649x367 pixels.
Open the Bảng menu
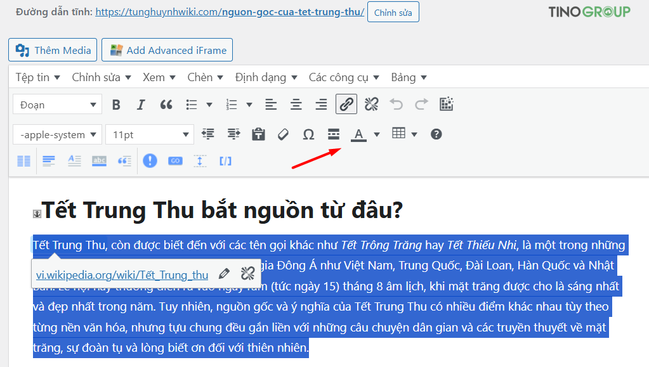coord(409,77)
